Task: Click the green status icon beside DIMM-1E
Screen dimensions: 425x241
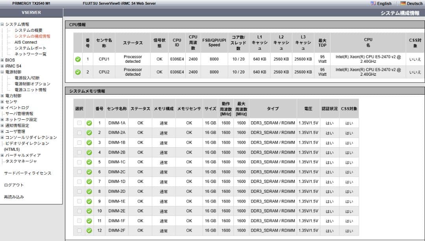Action: click(x=89, y=201)
